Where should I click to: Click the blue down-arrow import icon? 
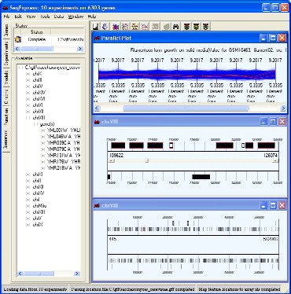[105, 26]
